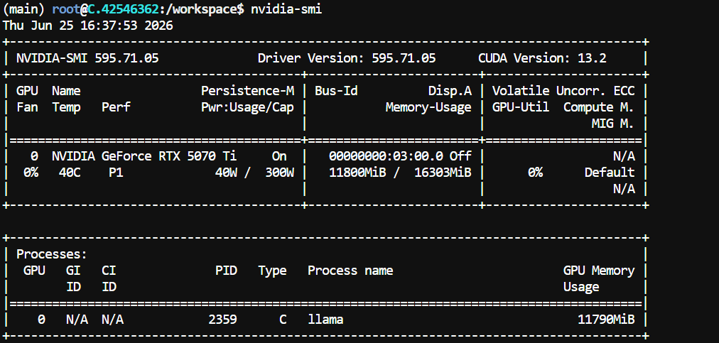Click the process PID 2359
This screenshot has width=719, height=343.
coord(223,320)
